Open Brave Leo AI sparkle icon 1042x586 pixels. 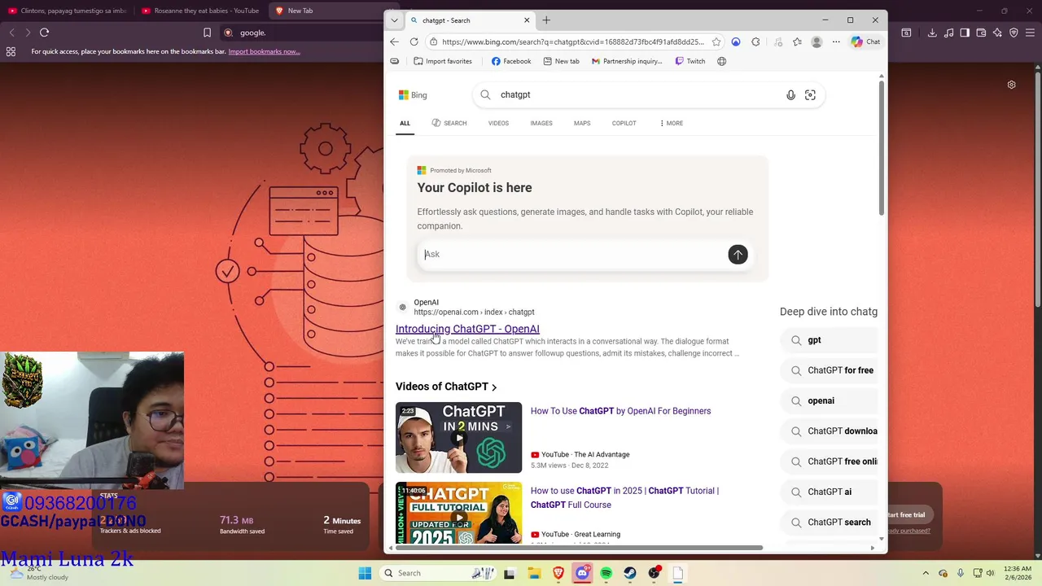997,33
